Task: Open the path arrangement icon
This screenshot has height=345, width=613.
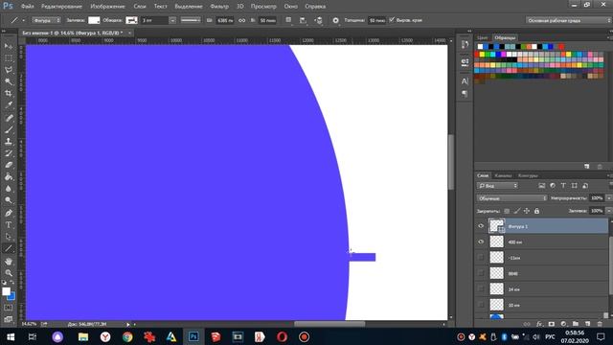Action: [319, 20]
